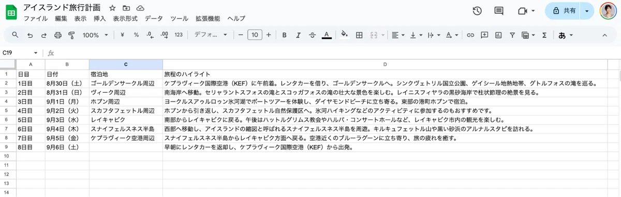
Task: Open input tools あ dropdown
Action: 566,35
